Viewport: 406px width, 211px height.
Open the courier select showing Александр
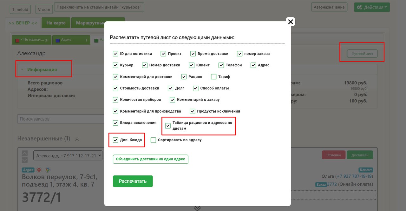pos(68,155)
